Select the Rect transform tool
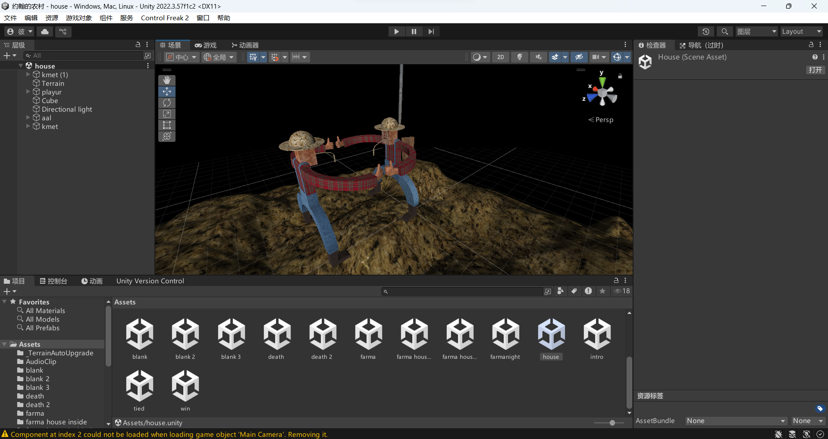The width and height of the screenshot is (828, 439). [167, 125]
